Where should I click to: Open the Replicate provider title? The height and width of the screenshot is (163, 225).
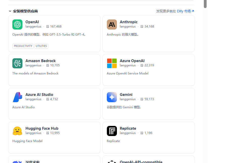tap(128, 128)
